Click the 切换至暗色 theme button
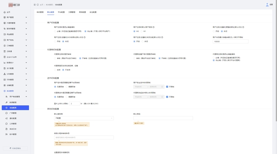The image size is (277, 154). point(15,148)
